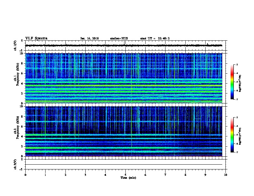Click the ch.1 color bar log(PSD) caption
Viewport: 254px width, 196px height.
click(240, 83)
